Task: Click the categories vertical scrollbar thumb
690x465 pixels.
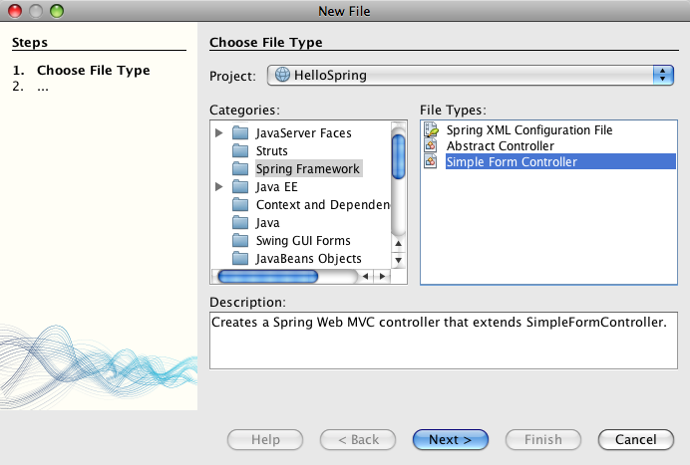Action: pyautogui.click(x=399, y=157)
